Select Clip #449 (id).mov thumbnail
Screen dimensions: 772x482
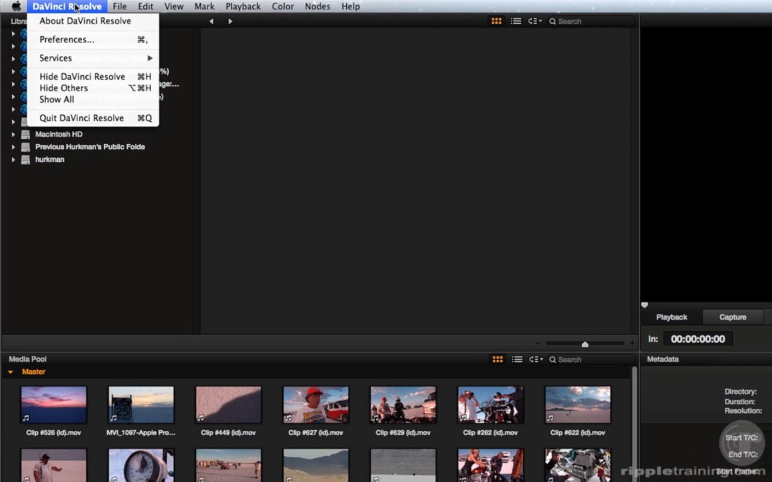coord(229,405)
